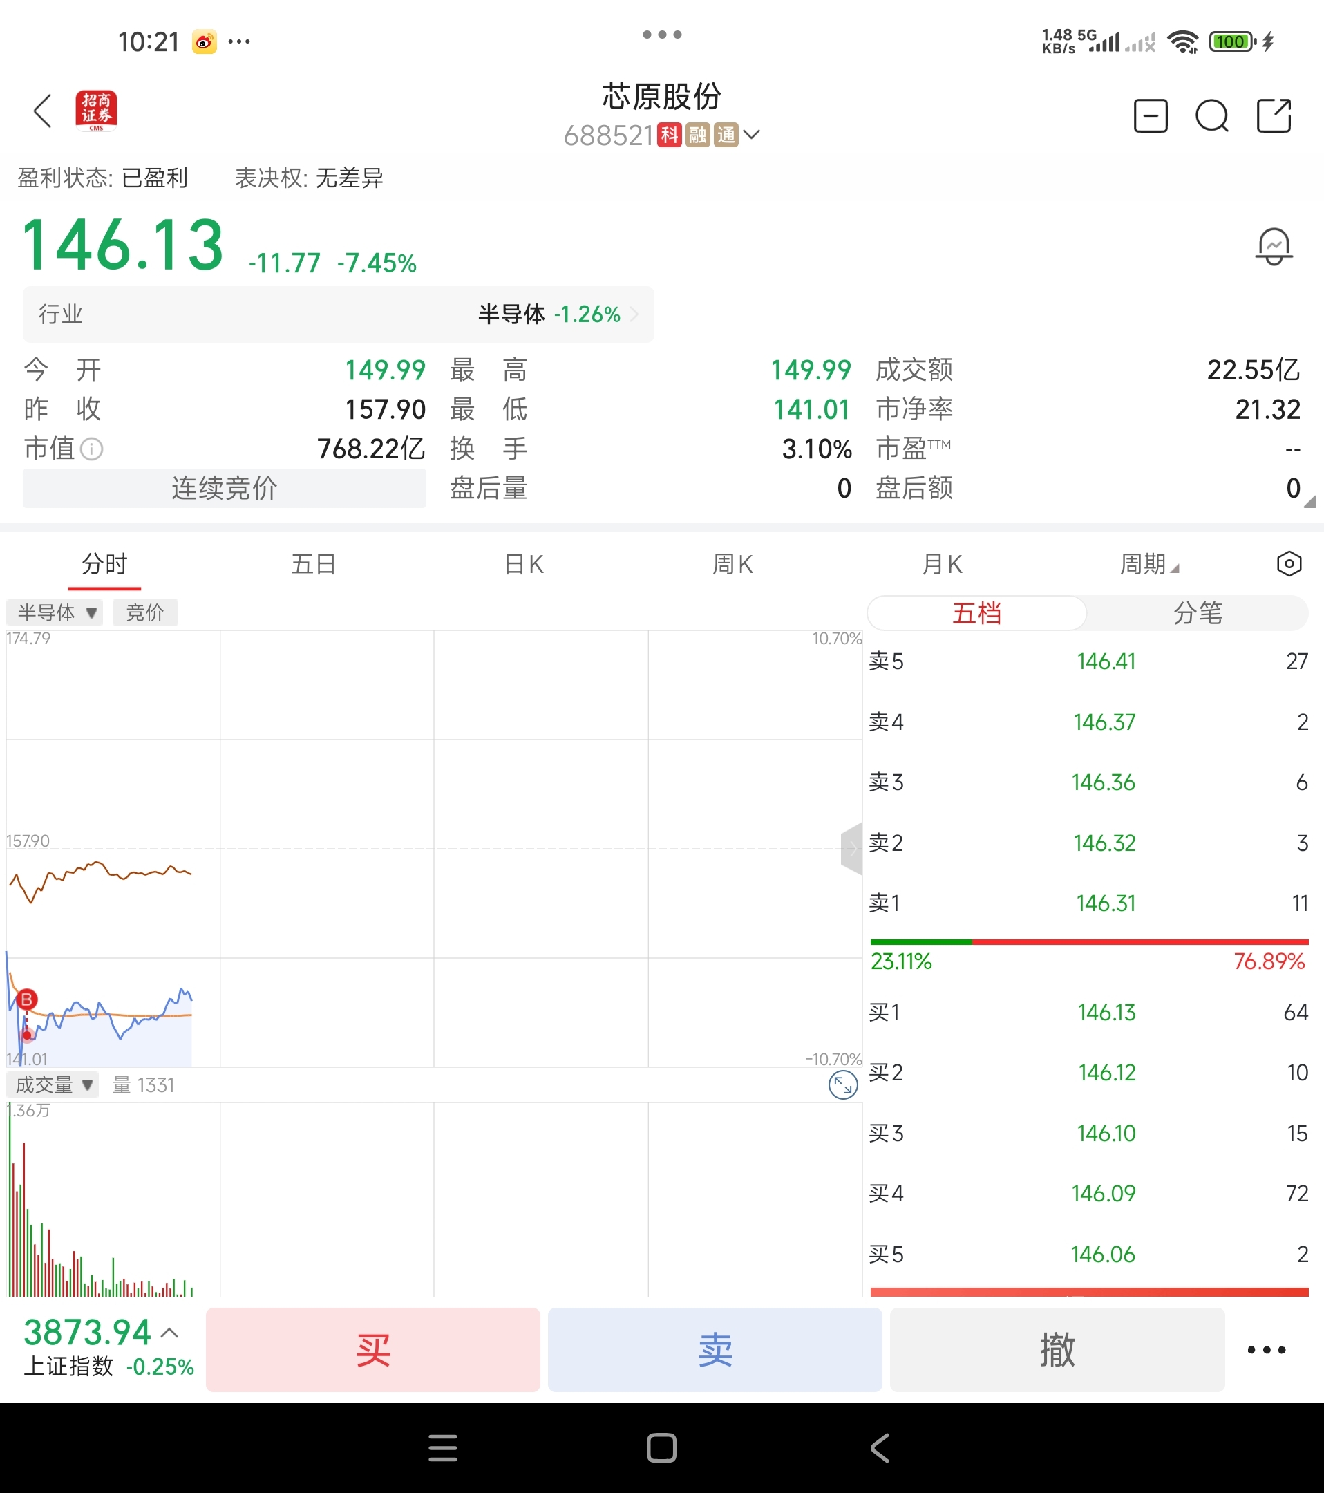The image size is (1324, 1493).
Task: Switch to 五日 tab
Action: [x=314, y=564]
